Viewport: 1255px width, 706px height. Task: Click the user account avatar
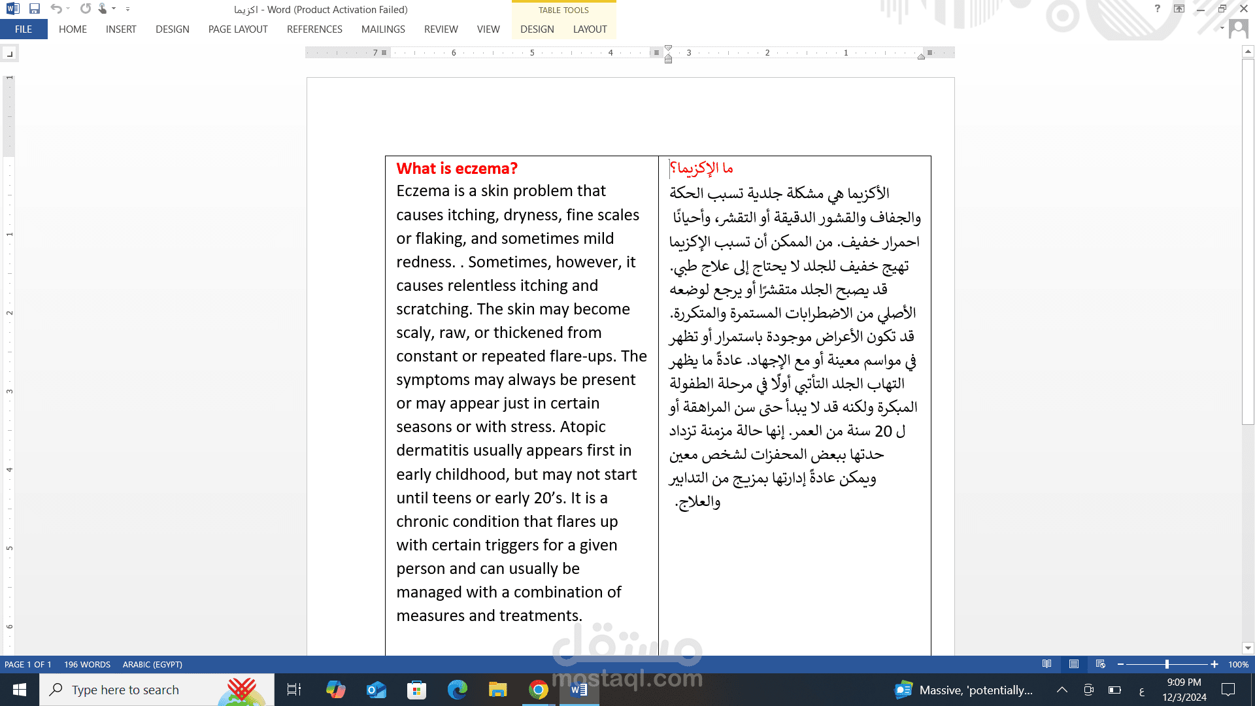pos(1238,29)
